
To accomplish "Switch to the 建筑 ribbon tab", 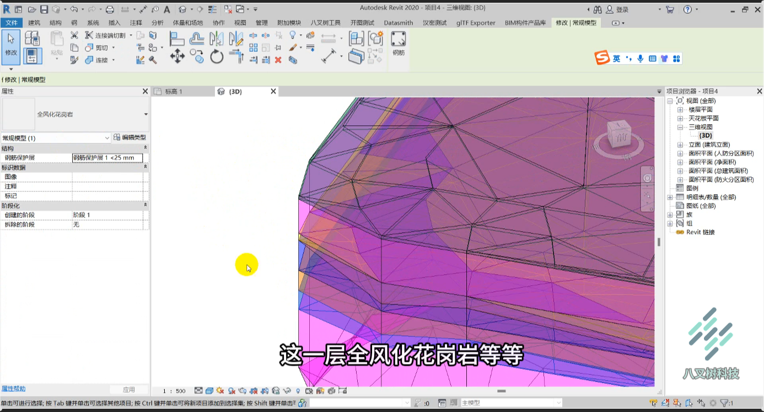I will click(x=34, y=23).
